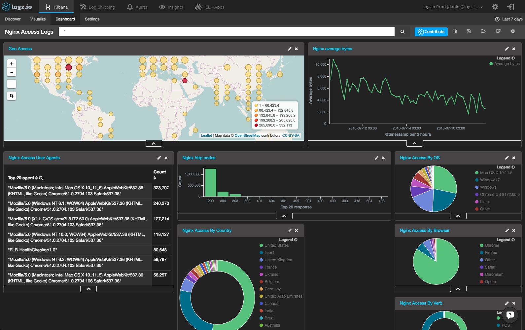Switch to the Discover tab
The width and height of the screenshot is (525, 330).
[13, 19]
